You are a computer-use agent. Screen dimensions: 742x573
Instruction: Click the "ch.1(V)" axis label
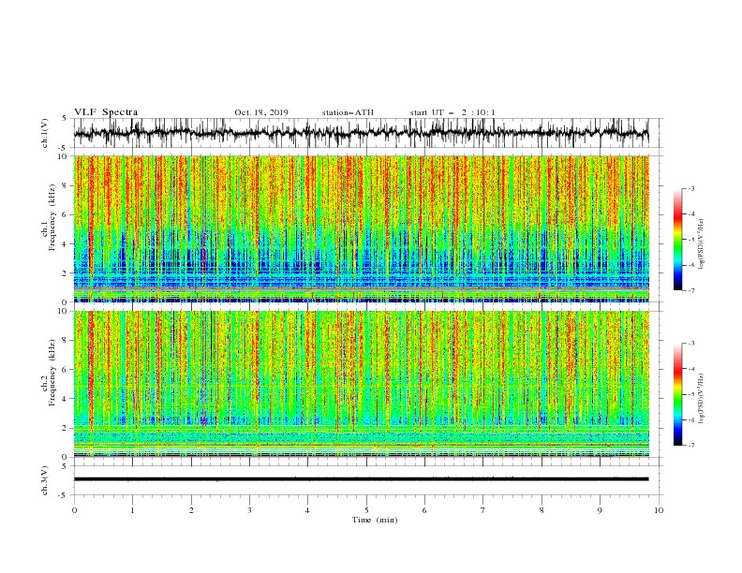[45, 133]
